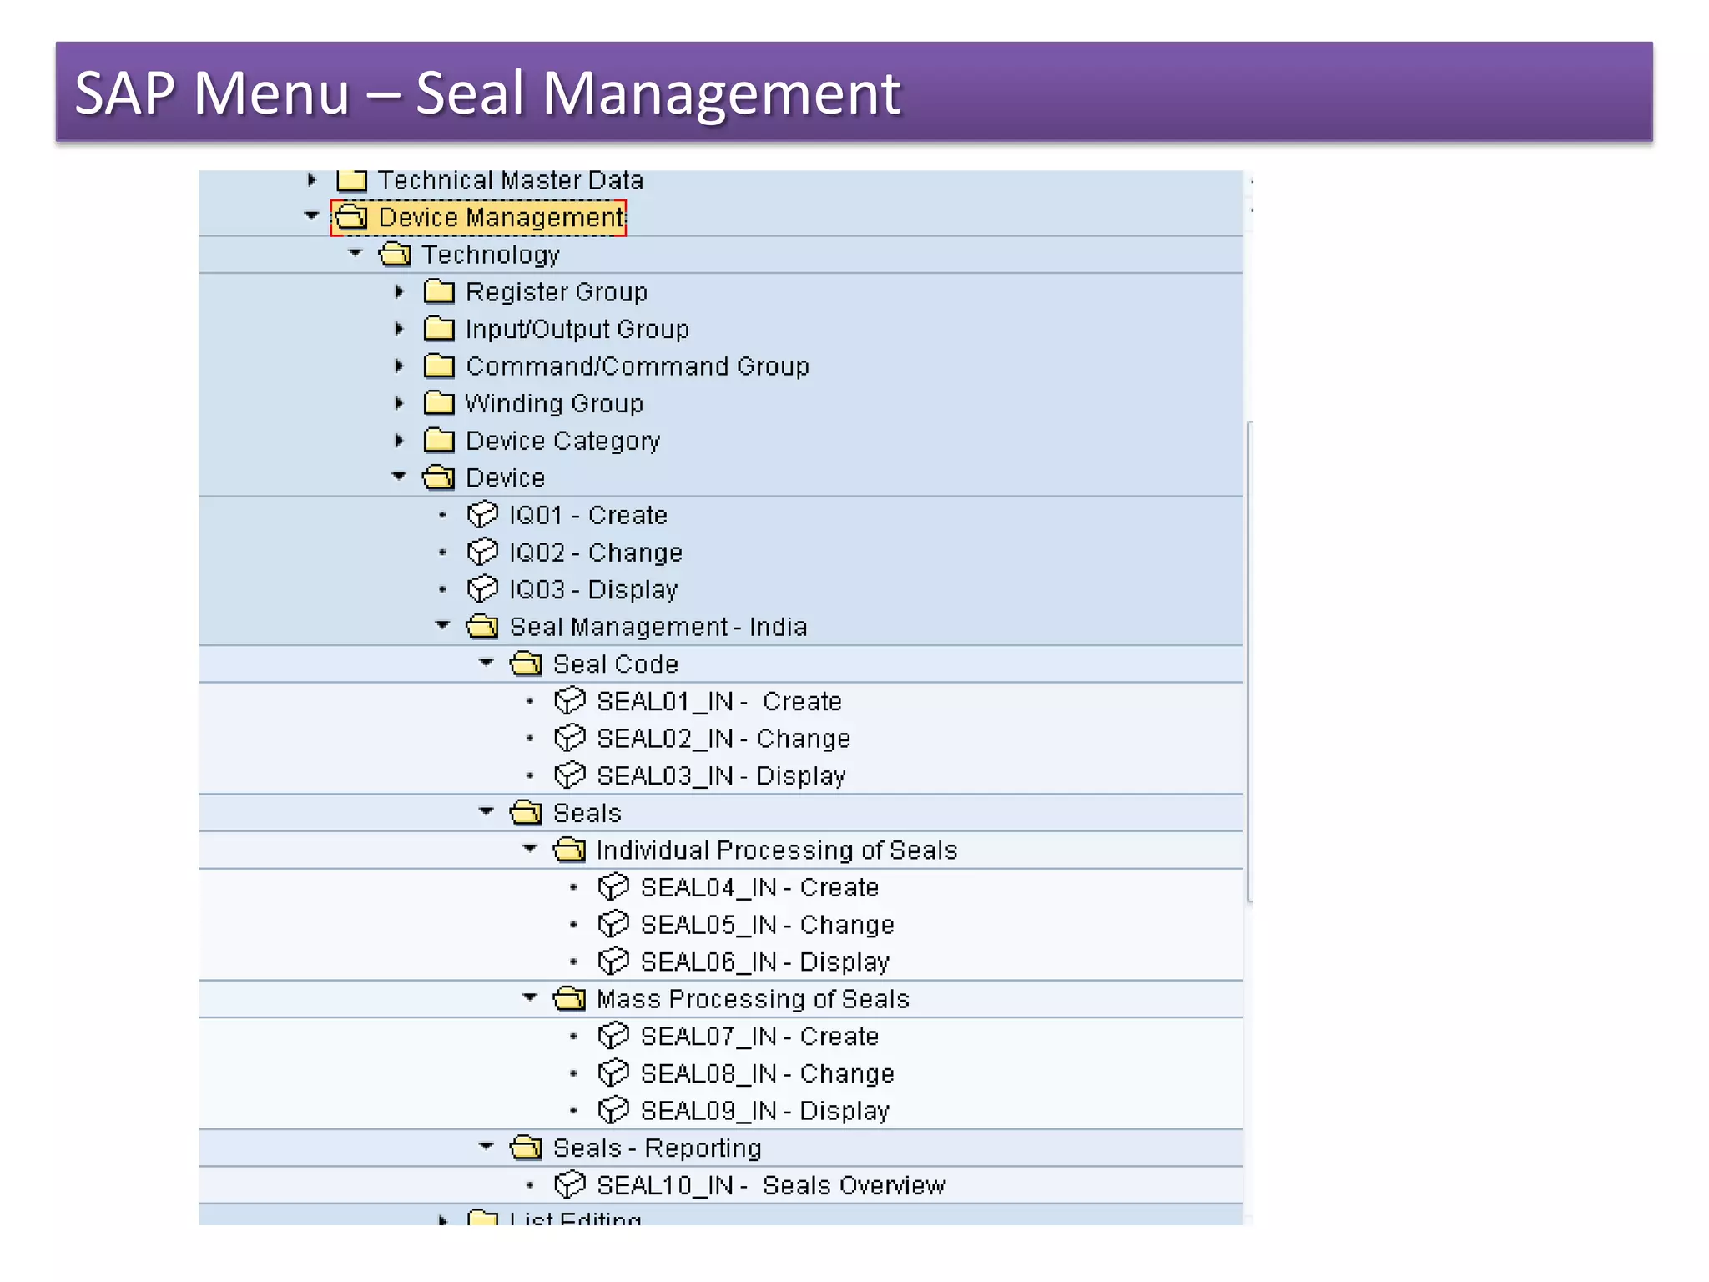This screenshot has height=1282, width=1709.
Task: Click the SEAL01_IN transaction cube icon
Action: [570, 700]
